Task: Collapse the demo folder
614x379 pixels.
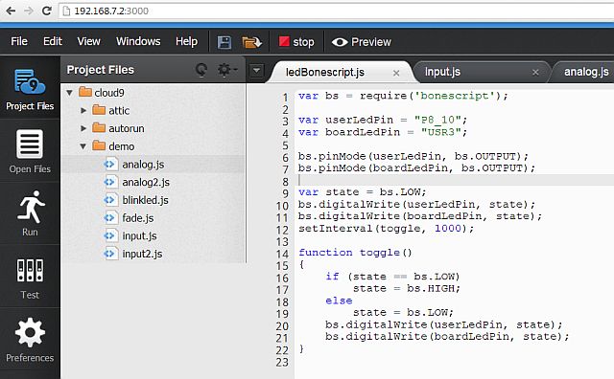Action: coord(83,146)
